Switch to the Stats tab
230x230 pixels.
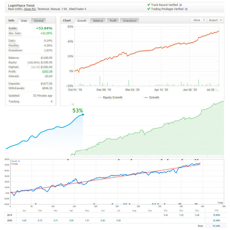click(24, 21)
